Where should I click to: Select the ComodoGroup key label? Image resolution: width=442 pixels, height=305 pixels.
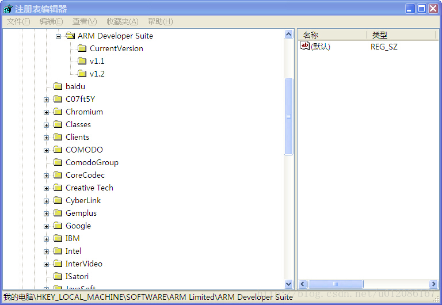point(92,162)
